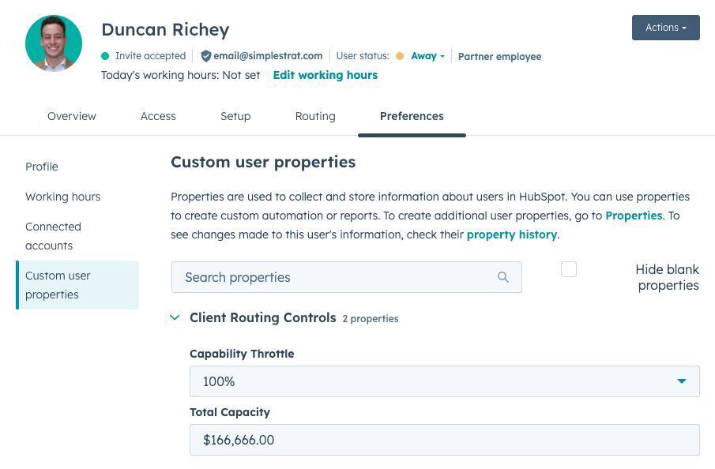715x469 pixels.
Task: Go to Working hours in the sidebar
Action: tap(62, 197)
